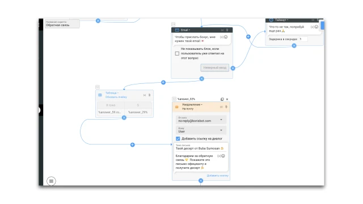Open the Email block type dropdown
The width and height of the screenshot is (363, 204).
pyautogui.click(x=185, y=30)
